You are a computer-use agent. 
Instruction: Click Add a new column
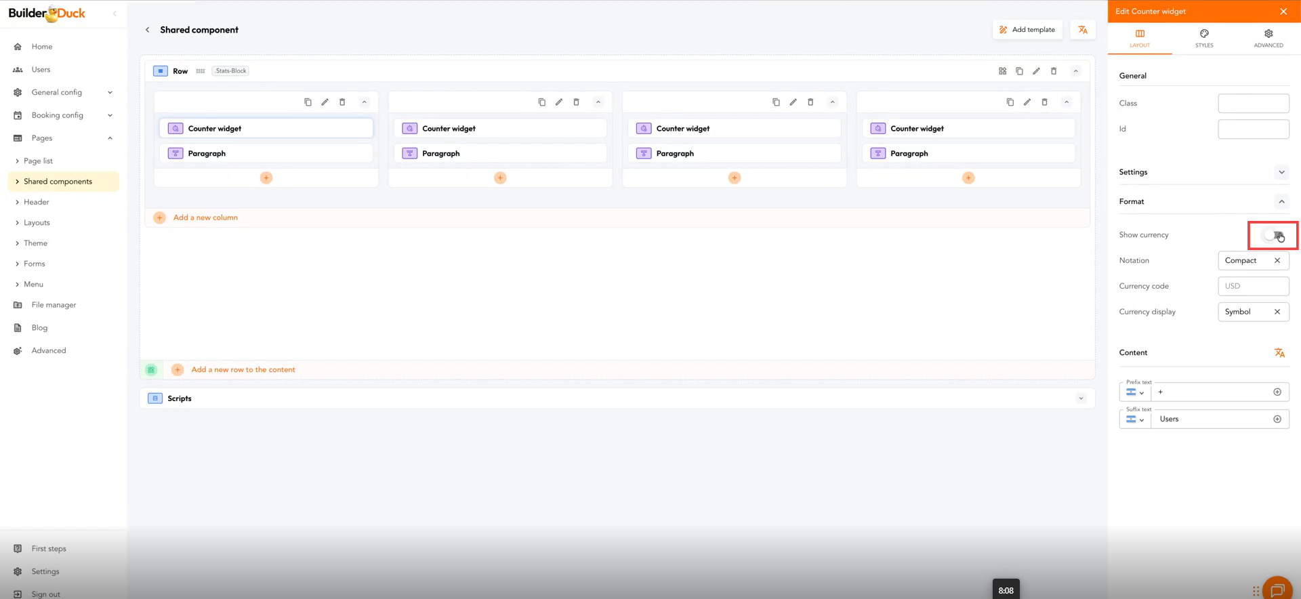coord(205,218)
